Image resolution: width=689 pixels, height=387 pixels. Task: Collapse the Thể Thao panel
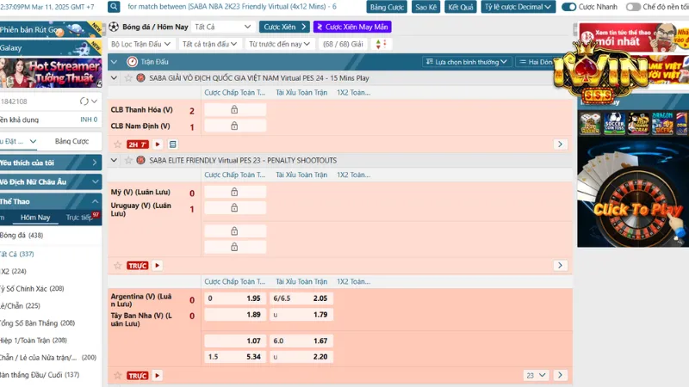(x=51, y=201)
